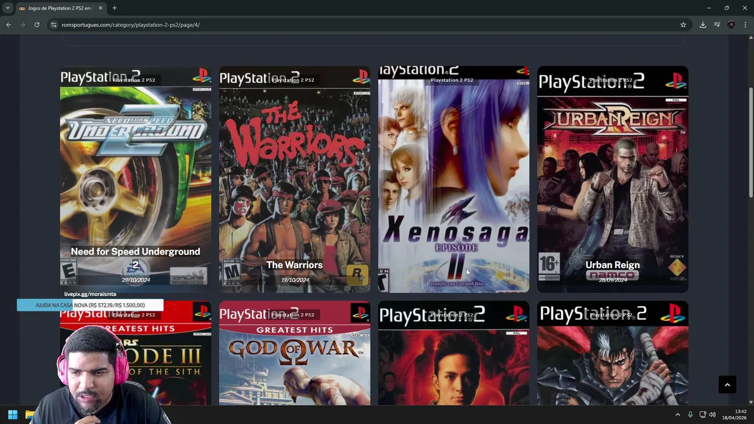This screenshot has height=424, width=754.
Task: Open a new browser tab
Action: click(x=114, y=8)
